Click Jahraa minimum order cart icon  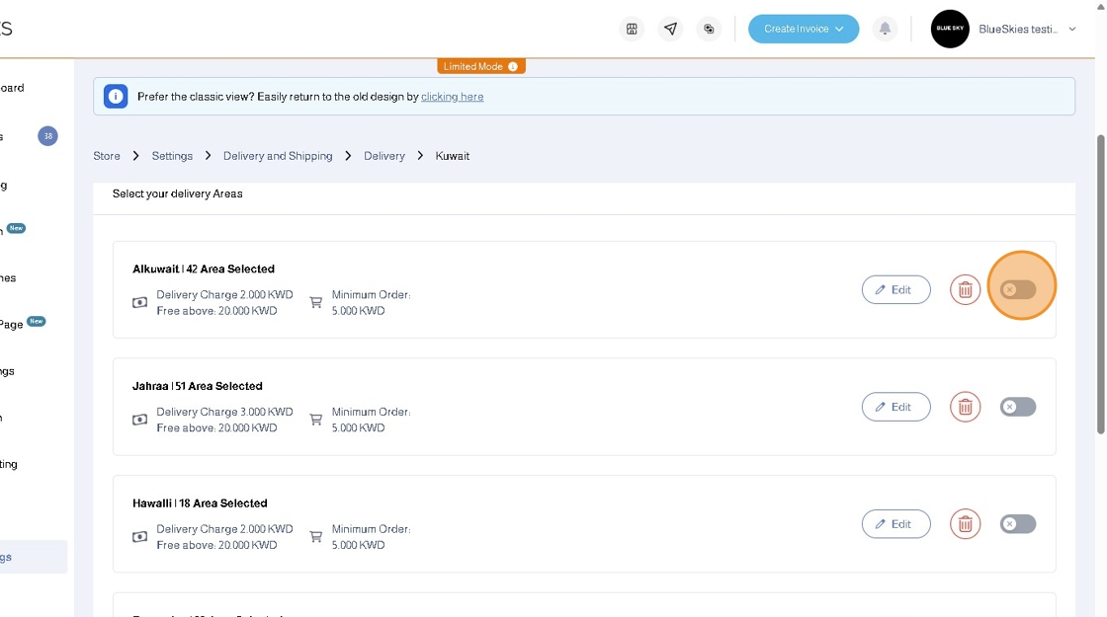tap(315, 420)
